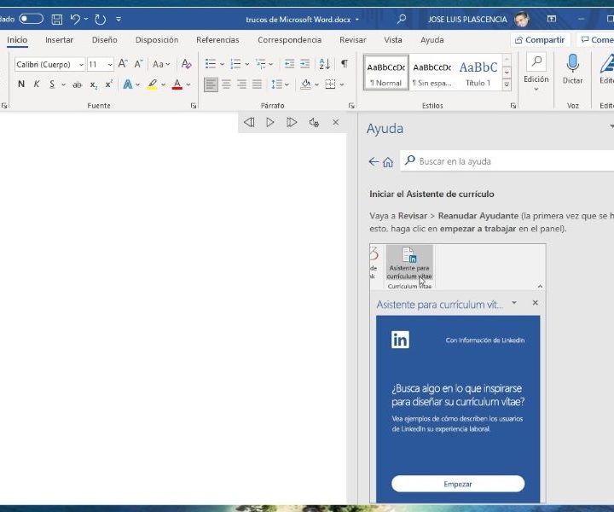Go to Ayuda pane home
Screen dimensions: 614x512
tap(388, 162)
